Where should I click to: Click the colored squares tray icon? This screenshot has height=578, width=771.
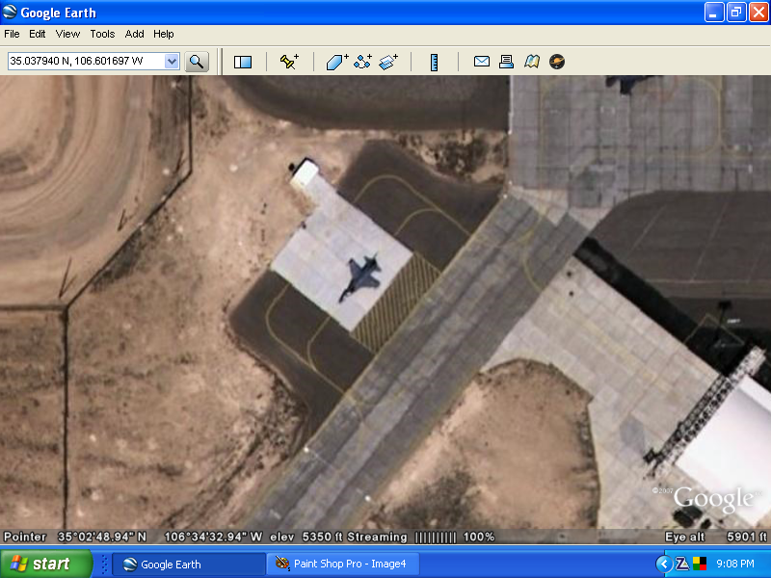click(700, 564)
